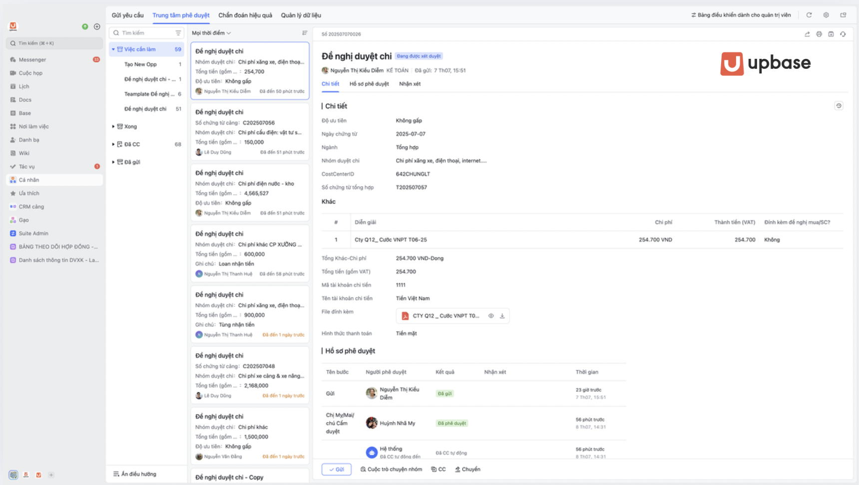This screenshot has width=859, height=485.
Task: Preview attachment with the eye icon
Action: [491, 316]
